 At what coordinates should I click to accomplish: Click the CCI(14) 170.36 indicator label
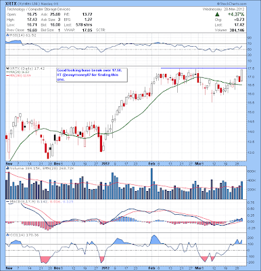coord(24,235)
